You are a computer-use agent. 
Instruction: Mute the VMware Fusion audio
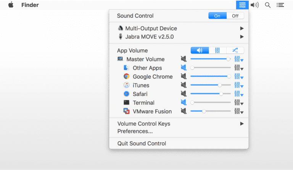(x=184, y=111)
